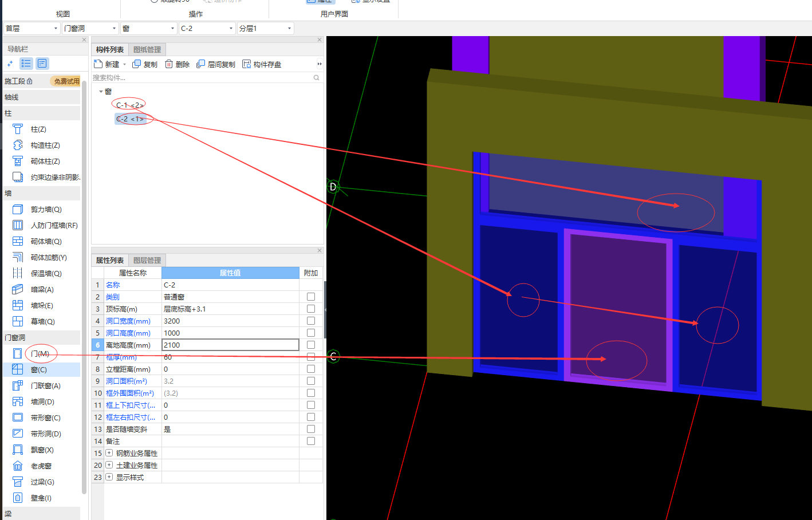Click the 新建 button
The image size is (812, 520).
pos(107,64)
